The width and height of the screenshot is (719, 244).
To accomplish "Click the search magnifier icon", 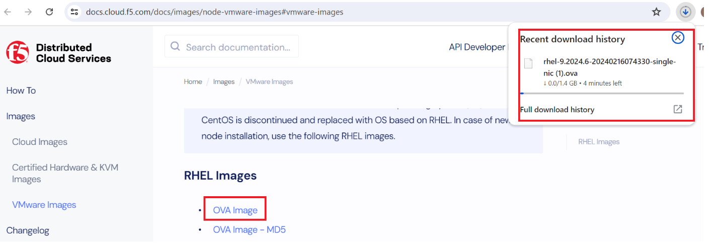I will pos(175,47).
